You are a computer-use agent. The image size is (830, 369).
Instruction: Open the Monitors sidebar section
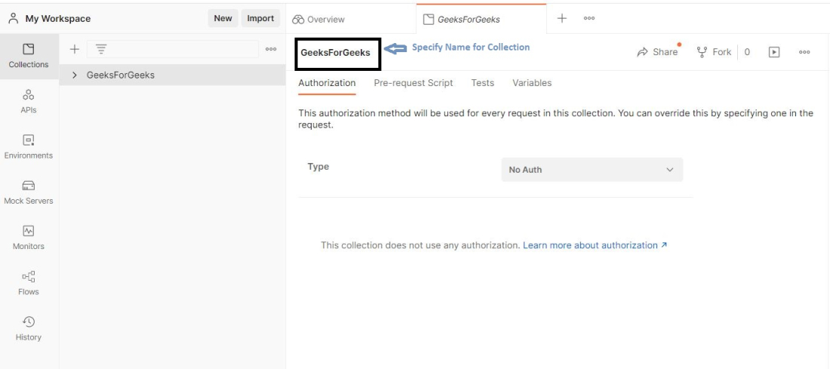pyautogui.click(x=29, y=238)
